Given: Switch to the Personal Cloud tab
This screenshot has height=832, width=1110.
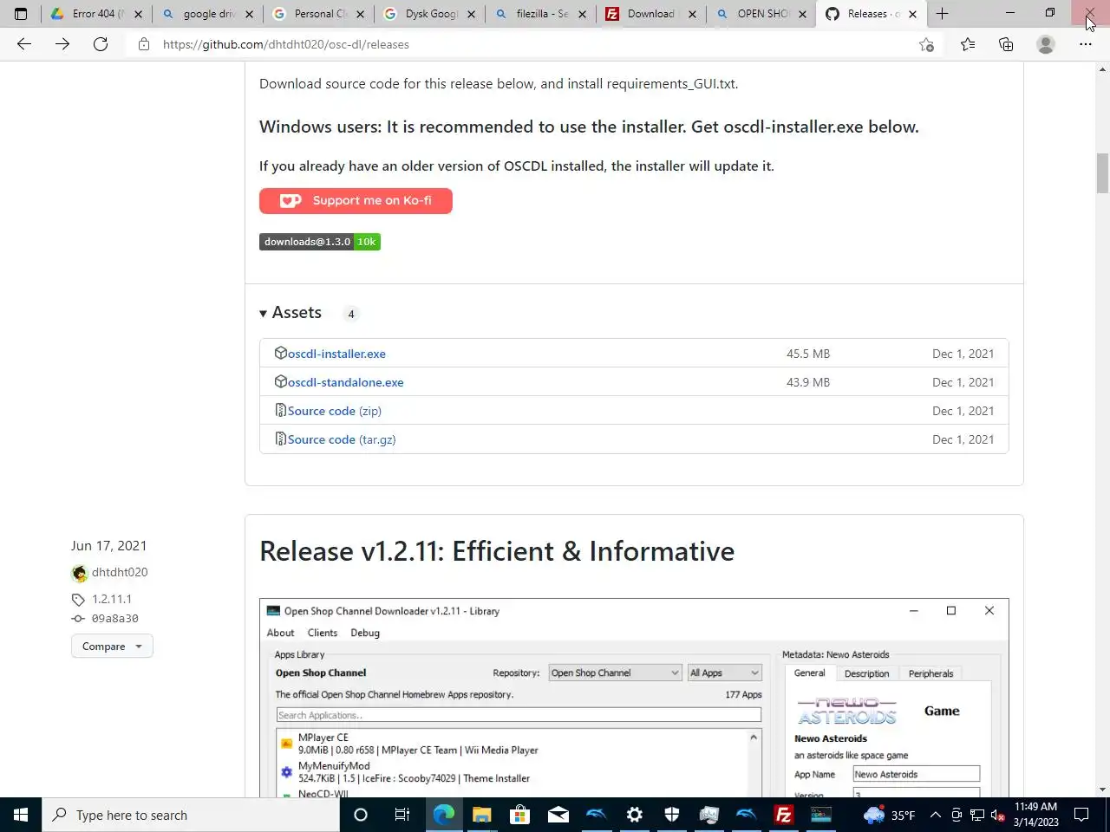Looking at the screenshot, I should tap(318, 14).
